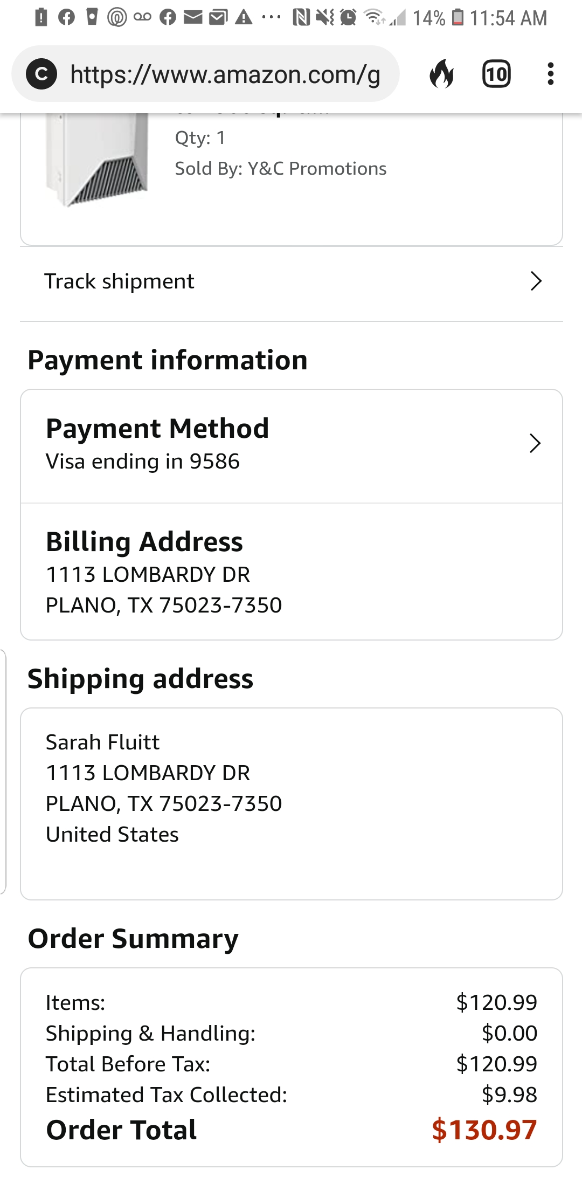Image resolution: width=582 pixels, height=1197 pixels.
Task: Tap the amazon.com URL address field
Action: pyautogui.click(x=225, y=74)
